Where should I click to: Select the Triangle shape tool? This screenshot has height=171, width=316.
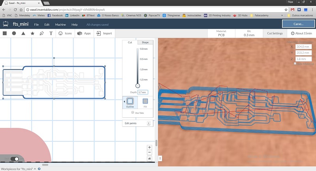click(23, 33)
